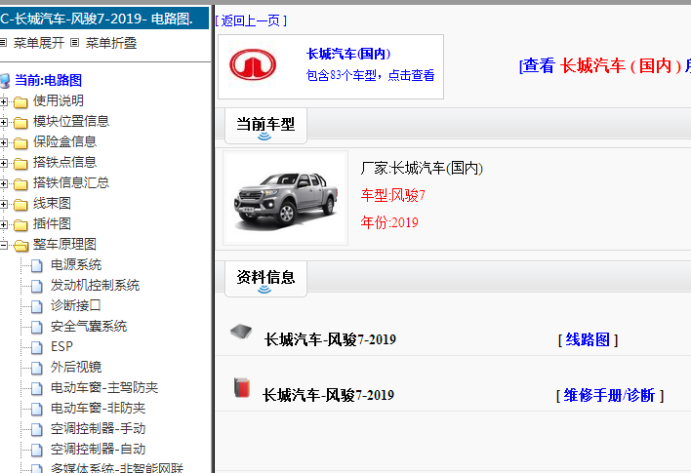Viewport: 691px width, 473px height.
Task: Click the 诊断接口 document icon
Action: pos(37,306)
